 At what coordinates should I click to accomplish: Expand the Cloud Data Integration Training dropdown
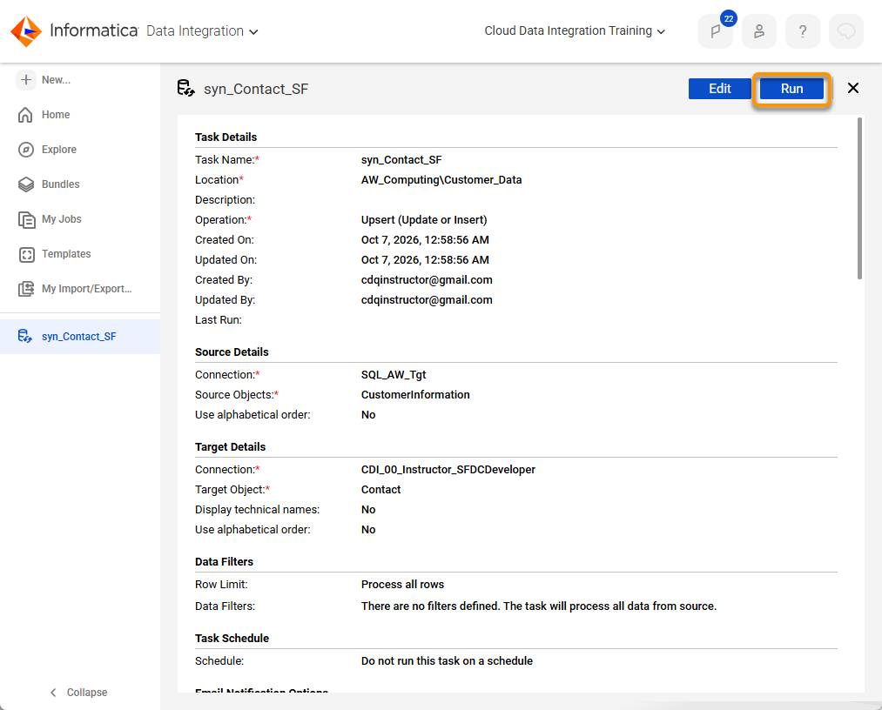coord(575,31)
